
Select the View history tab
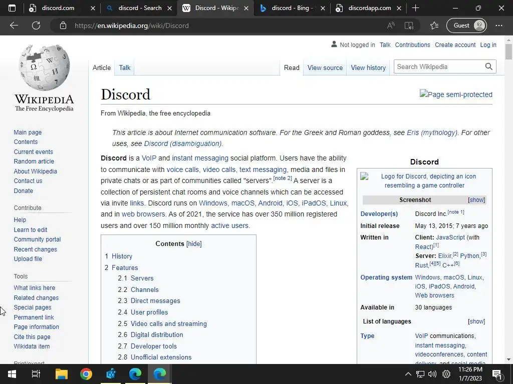point(368,67)
